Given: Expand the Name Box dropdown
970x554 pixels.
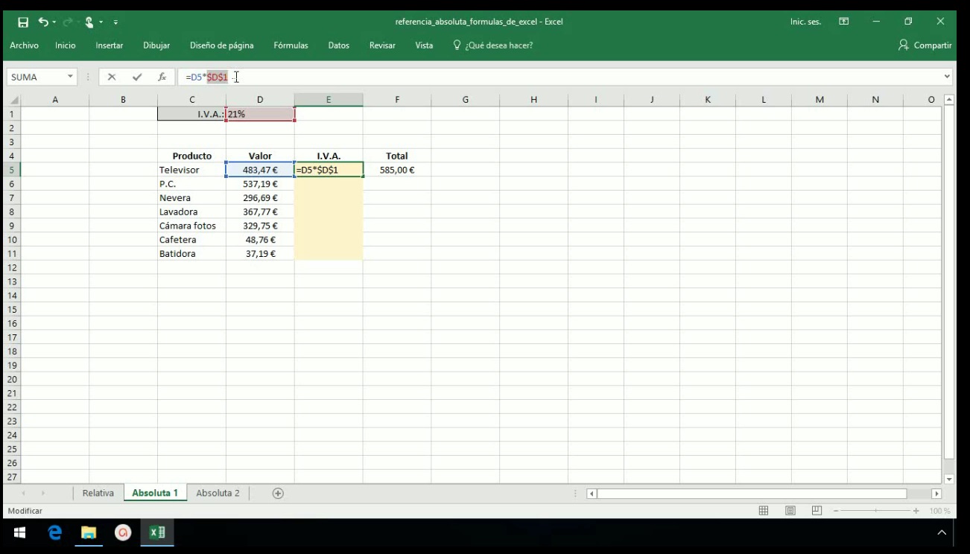Looking at the screenshot, I should pyautogui.click(x=71, y=77).
